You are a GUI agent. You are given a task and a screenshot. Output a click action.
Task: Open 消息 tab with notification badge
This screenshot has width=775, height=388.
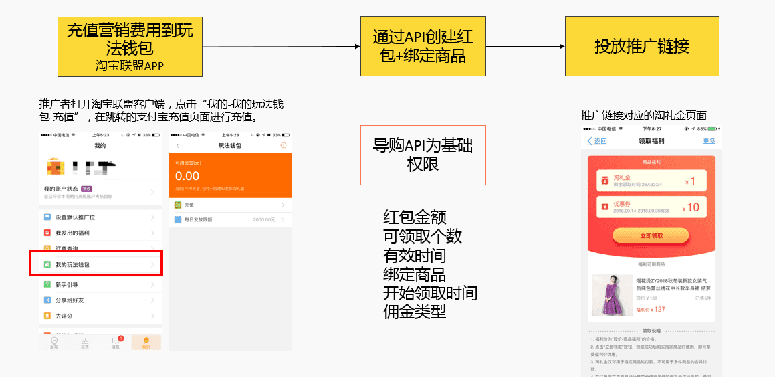(116, 342)
